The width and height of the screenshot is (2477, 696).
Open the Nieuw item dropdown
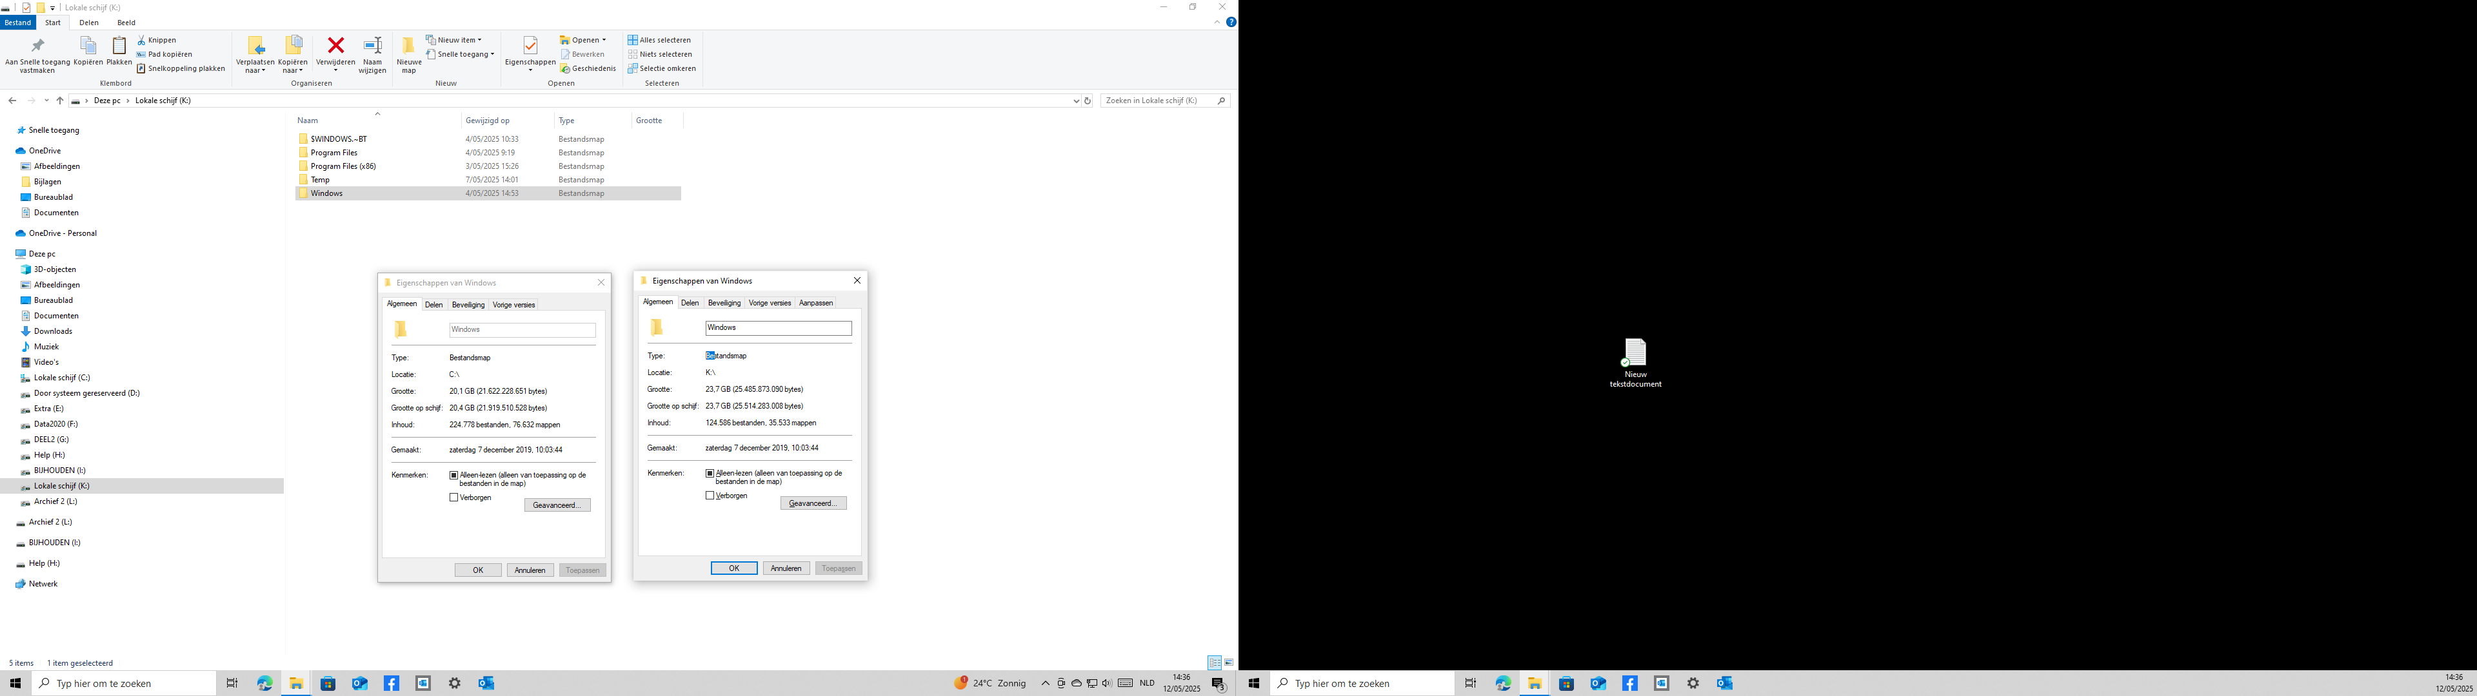(454, 41)
